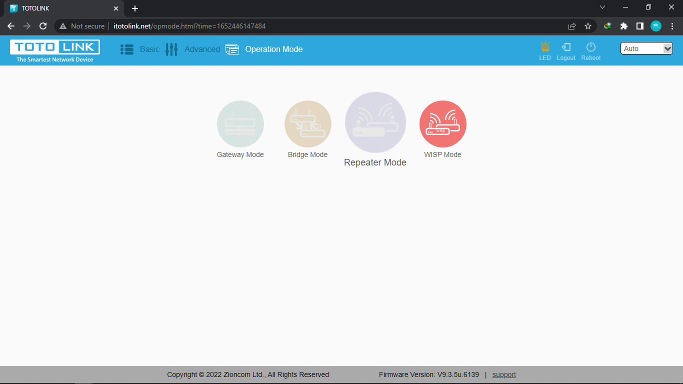Restore down the Chrome window
The height and width of the screenshot is (384, 683).
point(648,7)
